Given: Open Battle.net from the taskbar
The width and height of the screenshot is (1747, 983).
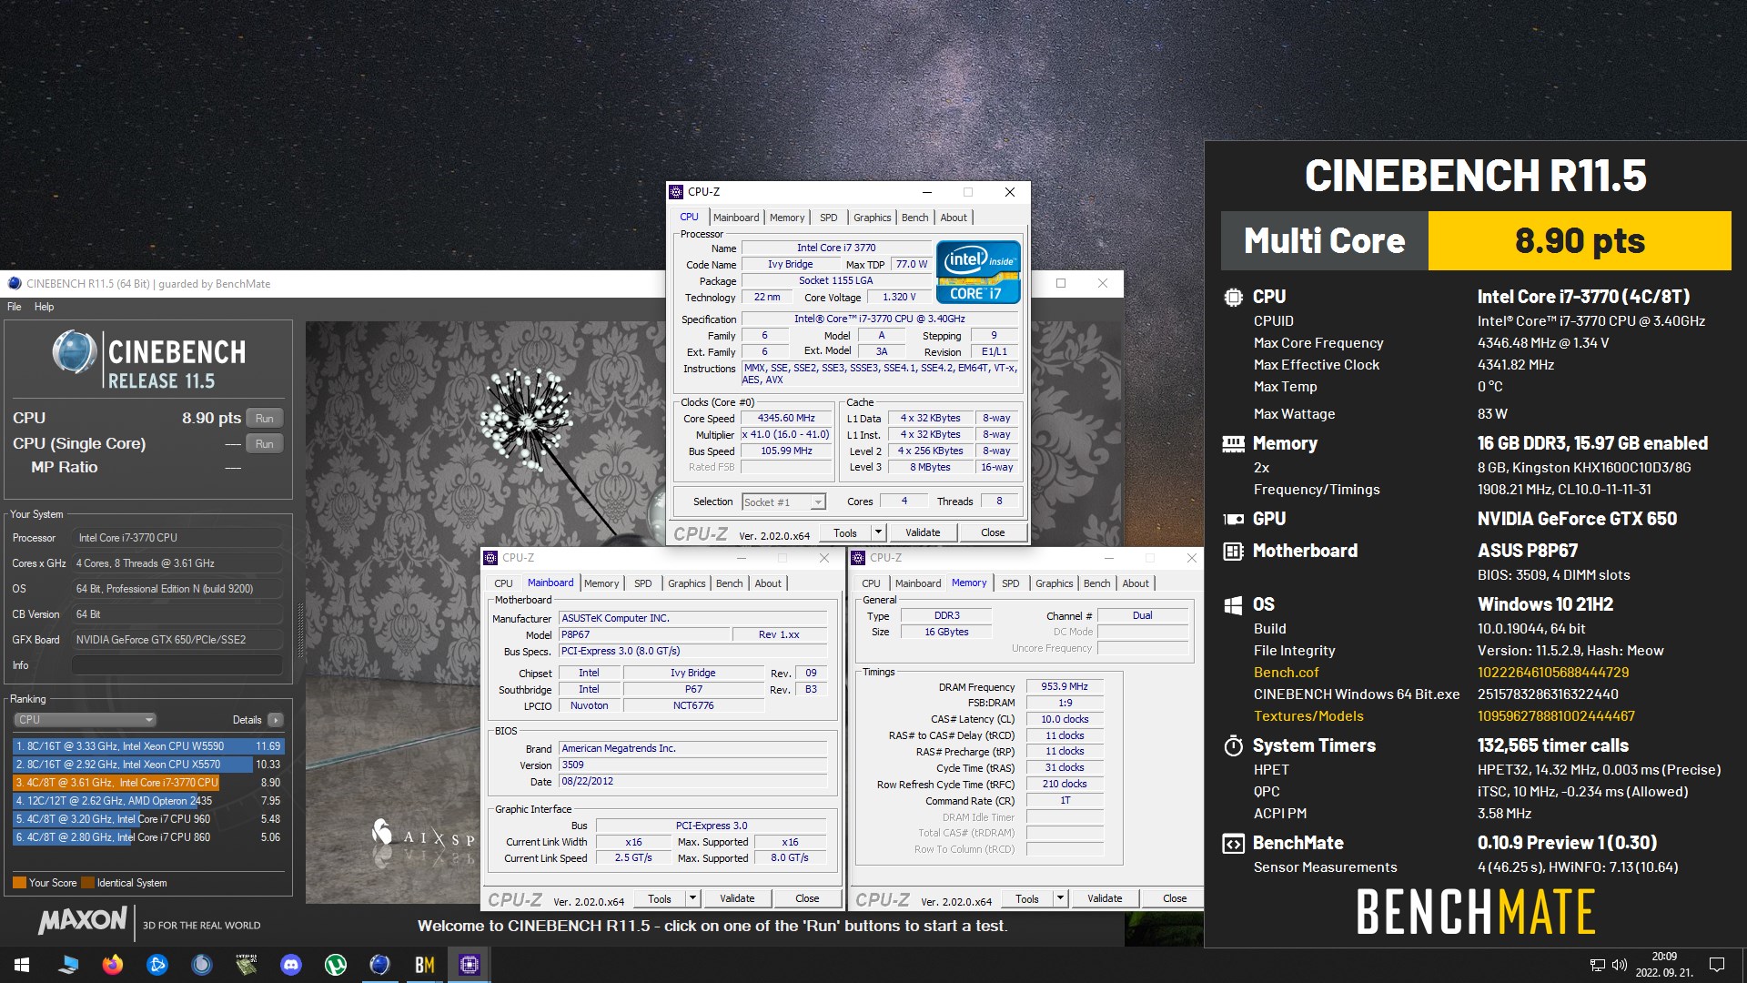Looking at the screenshot, I should coord(157,965).
